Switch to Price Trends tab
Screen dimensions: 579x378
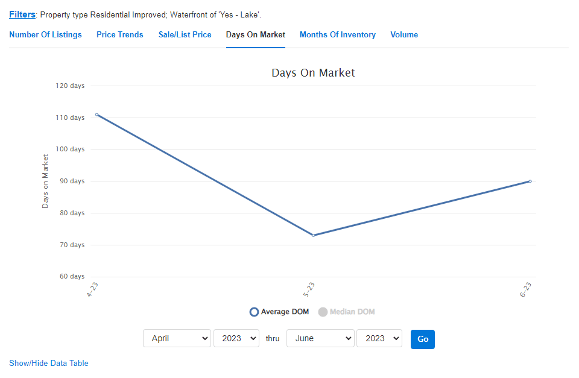click(120, 35)
